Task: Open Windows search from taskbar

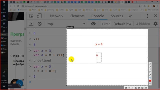Action: (4, 5)
